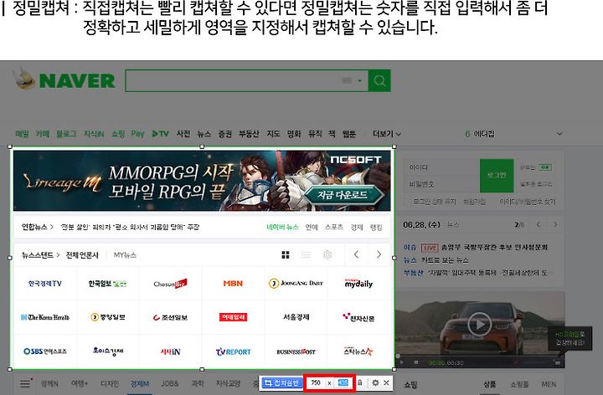603x395 pixels.
Task: Open the JoongAng Daily publisher logo
Action: pos(296,284)
